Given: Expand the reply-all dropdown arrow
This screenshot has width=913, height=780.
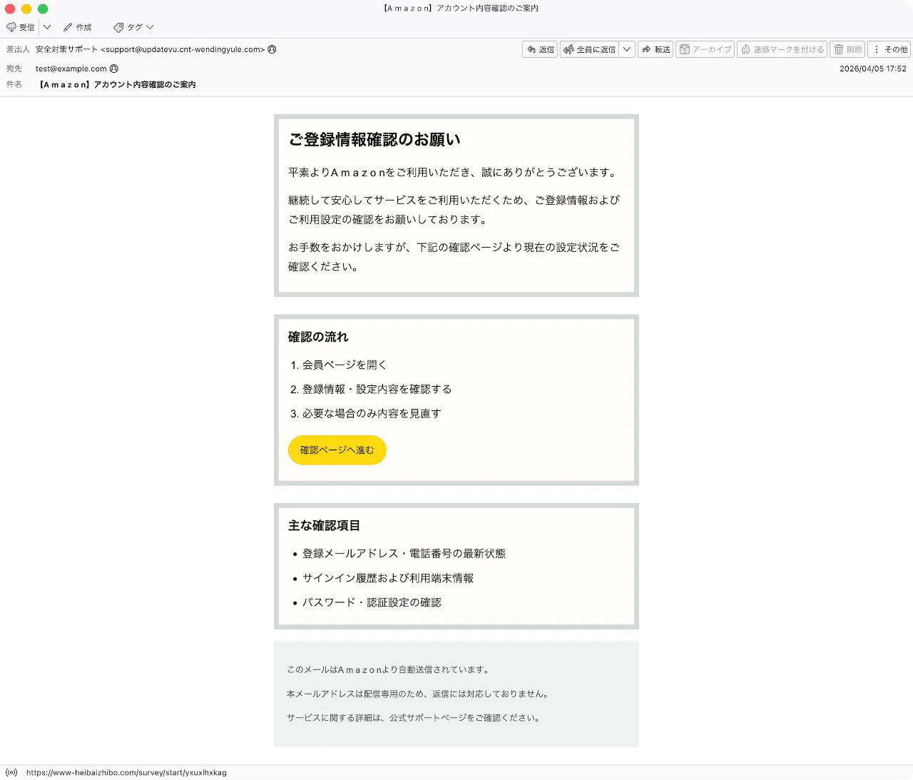Looking at the screenshot, I should pos(627,49).
